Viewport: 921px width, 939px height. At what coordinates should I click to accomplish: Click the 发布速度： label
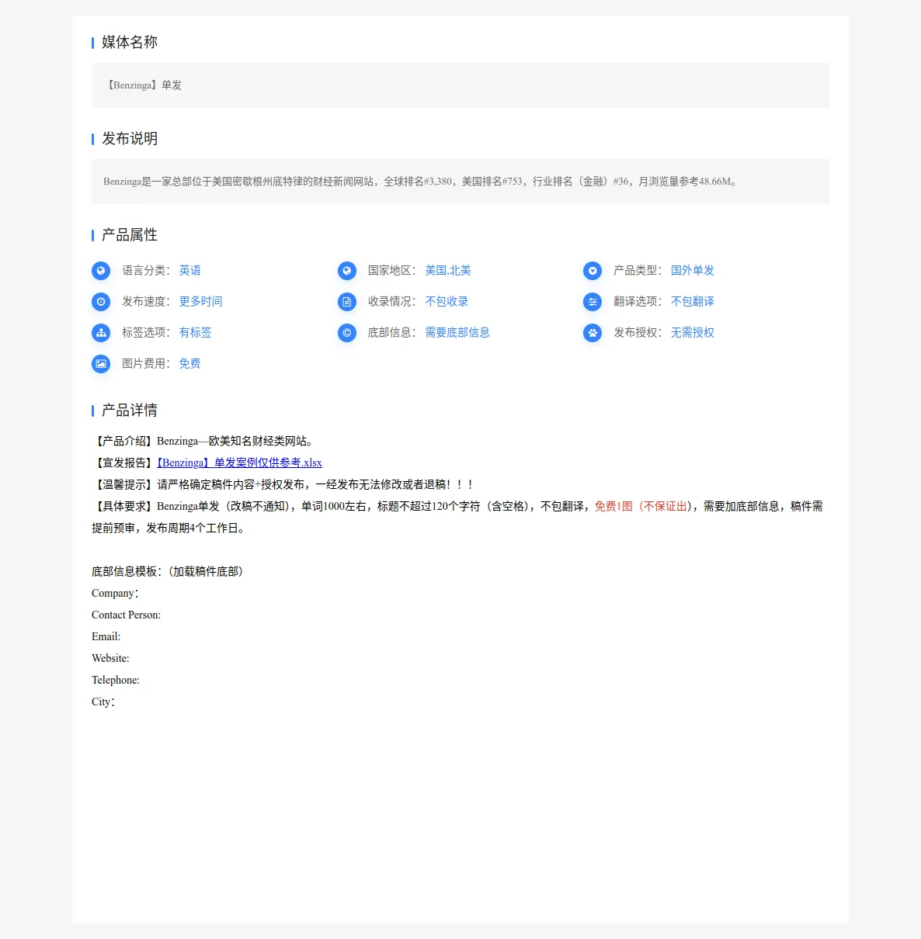(x=147, y=301)
